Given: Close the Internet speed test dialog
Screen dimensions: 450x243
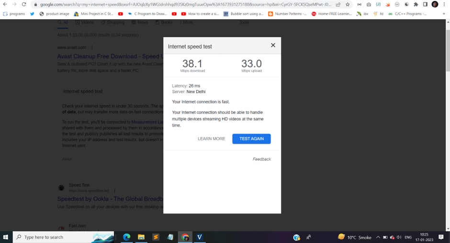Looking at the screenshot, I should click(273, 45).
